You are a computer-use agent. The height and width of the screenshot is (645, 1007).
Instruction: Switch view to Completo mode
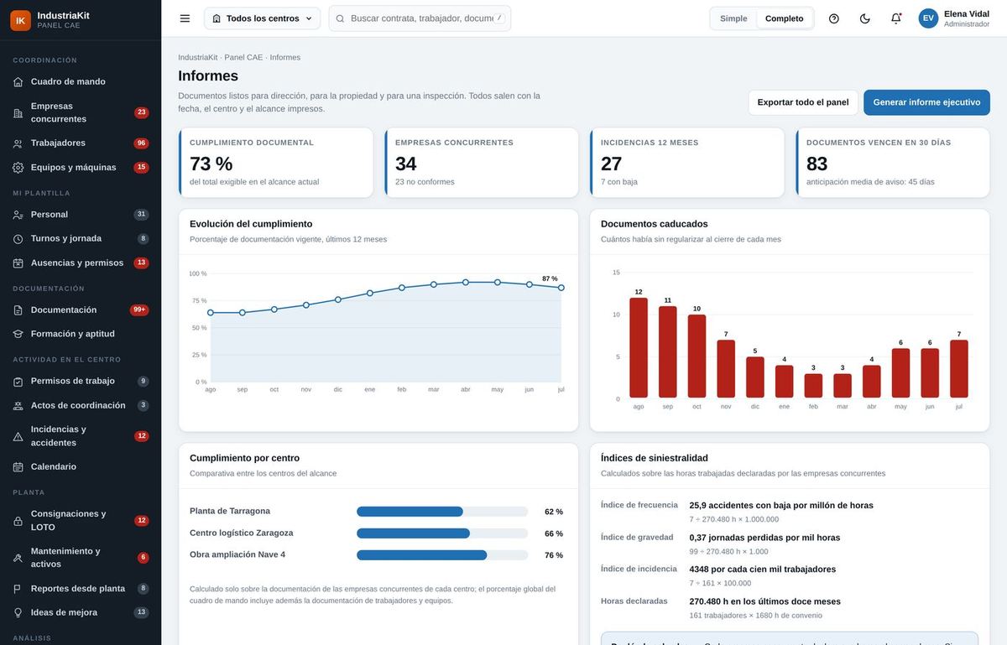point(784,18)
